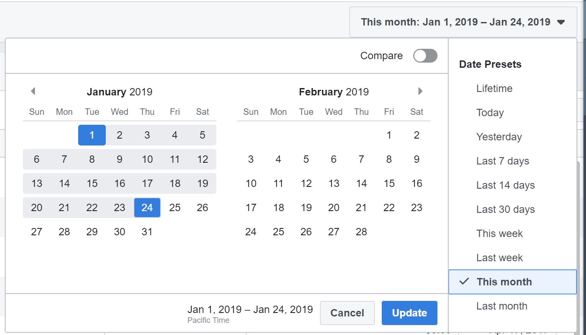This screenshot has width=586, height=335.
Task: Select the Yesterday preset
Action: (x=499, y=137)
